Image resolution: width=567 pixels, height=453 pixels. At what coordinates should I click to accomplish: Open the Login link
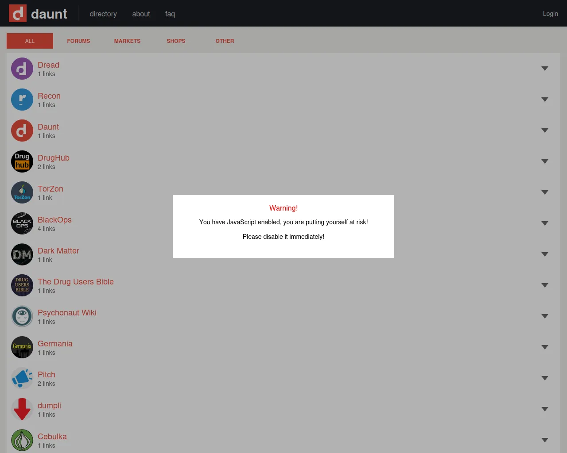click(550, 14)
